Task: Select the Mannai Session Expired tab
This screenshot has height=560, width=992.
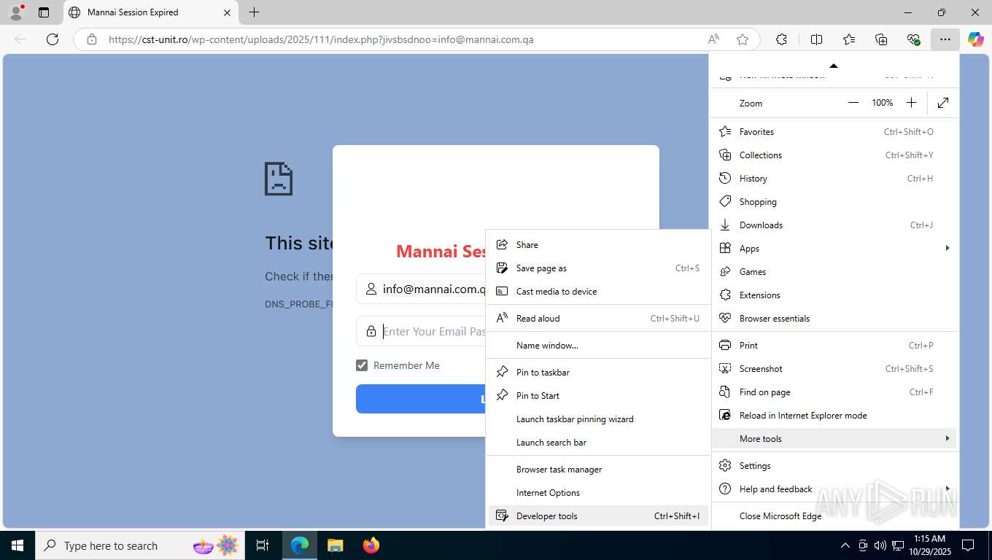Action: (151, 12)
